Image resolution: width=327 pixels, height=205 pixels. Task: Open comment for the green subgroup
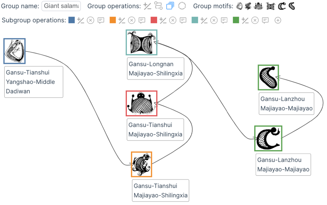(x=265, y=20)
